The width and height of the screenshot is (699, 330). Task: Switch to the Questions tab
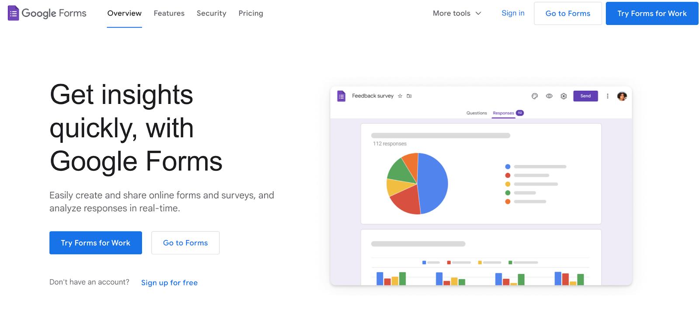[x=477, y=113]
